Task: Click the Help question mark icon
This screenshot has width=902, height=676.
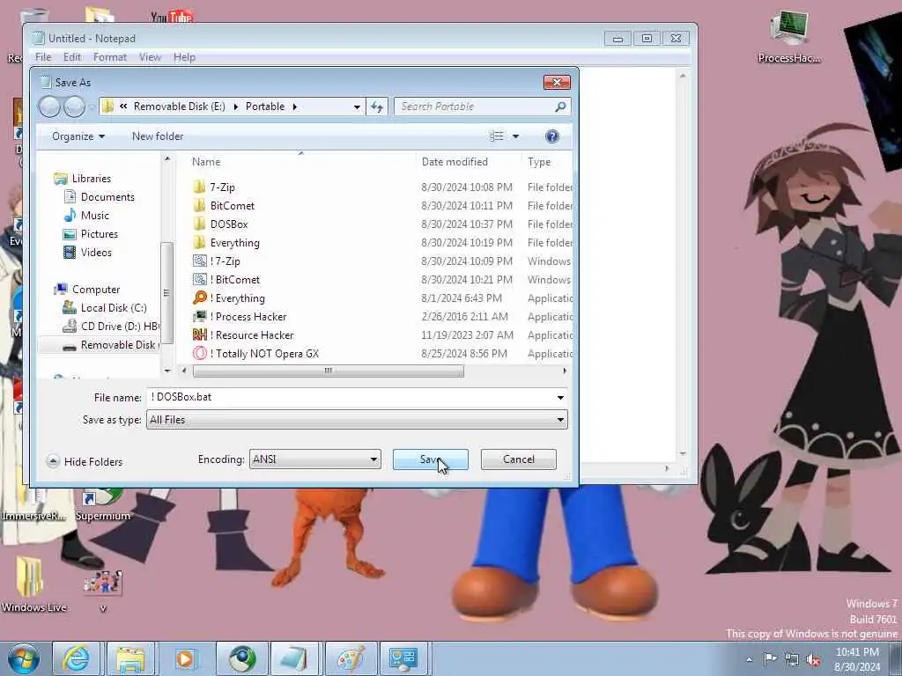Action: coord(551,136)
